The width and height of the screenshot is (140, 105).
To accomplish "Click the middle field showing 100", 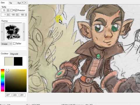I will point(13,15).
